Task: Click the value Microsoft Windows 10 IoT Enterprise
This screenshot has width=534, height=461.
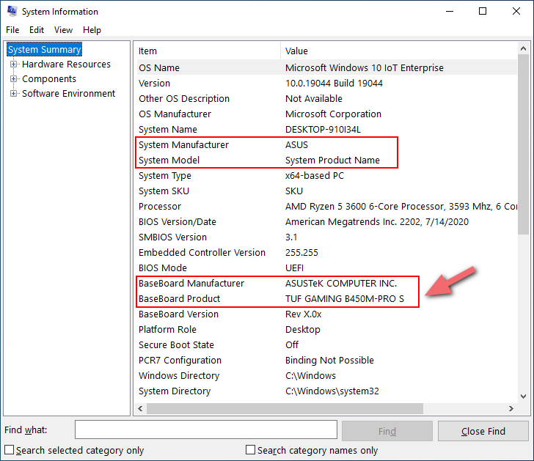Action: click(x=365, y=67)
